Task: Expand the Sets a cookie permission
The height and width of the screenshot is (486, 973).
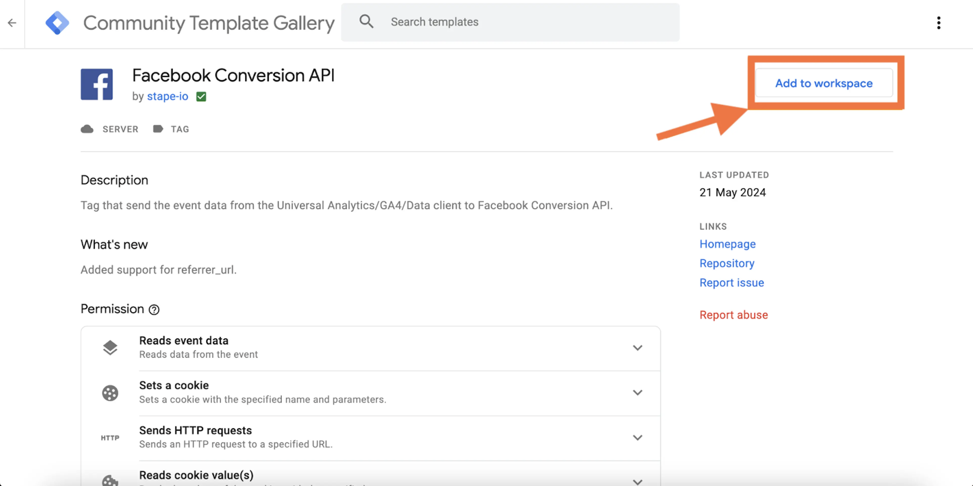Action: tap(638, 392)
